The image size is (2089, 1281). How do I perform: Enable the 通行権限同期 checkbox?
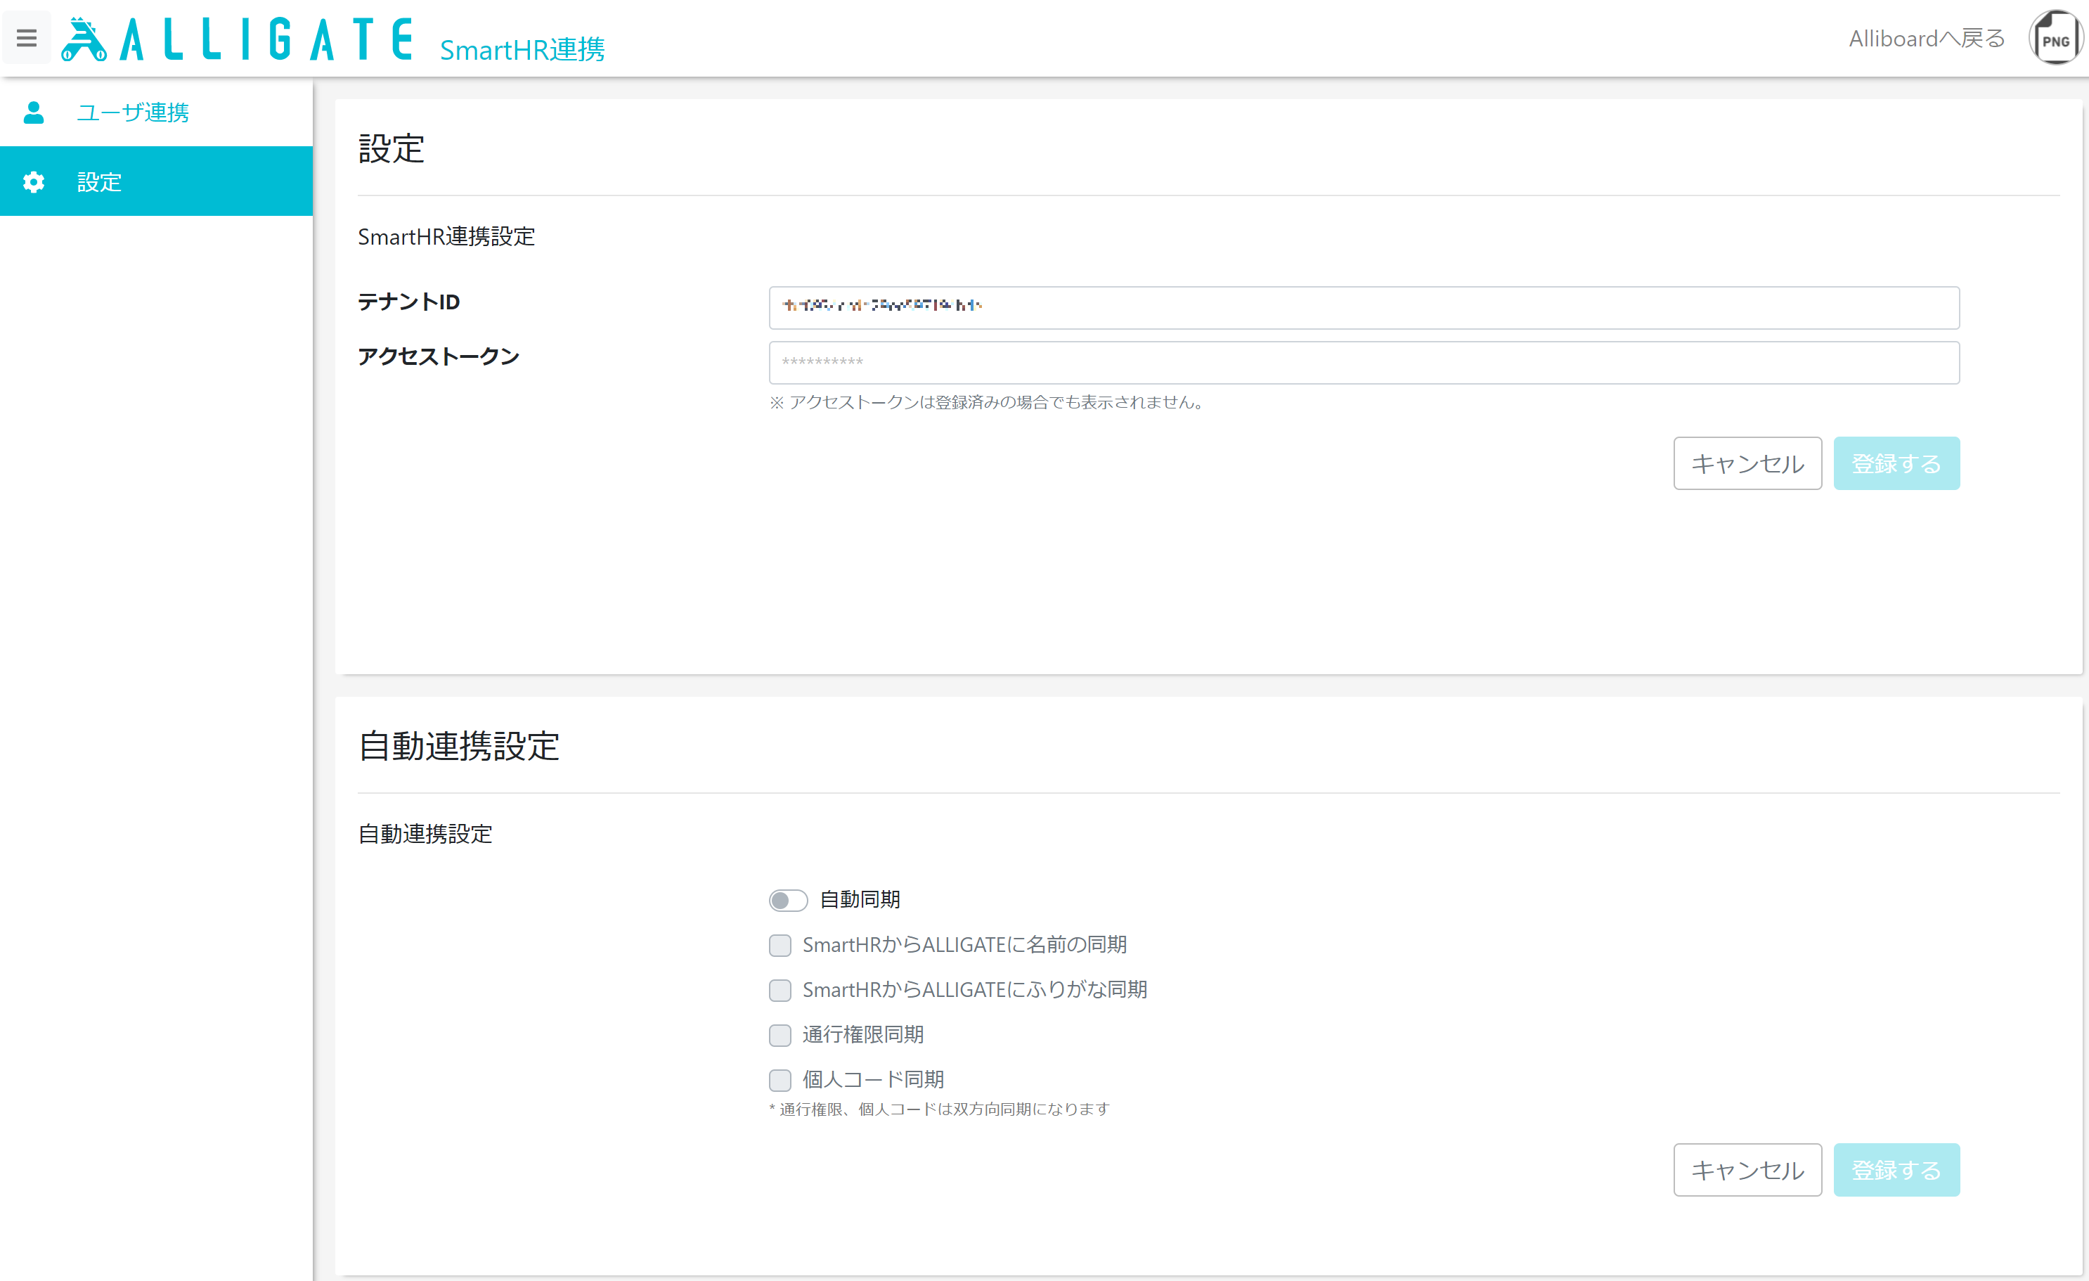pyautogui.click(x=780, y=1034)
